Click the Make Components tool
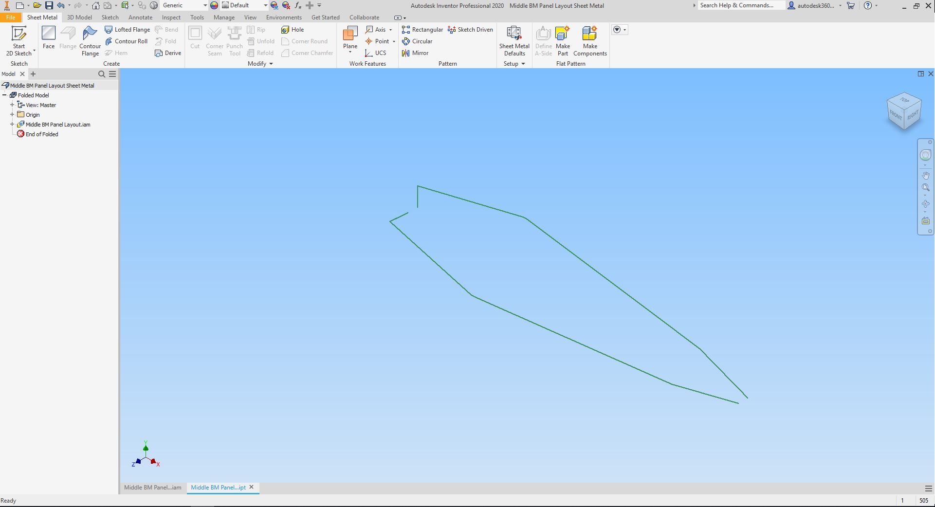Viewport: 935px width, 507px height. (590, 41)
